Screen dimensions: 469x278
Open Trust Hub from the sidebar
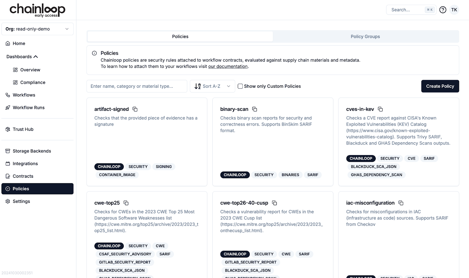tap(23, 129)
